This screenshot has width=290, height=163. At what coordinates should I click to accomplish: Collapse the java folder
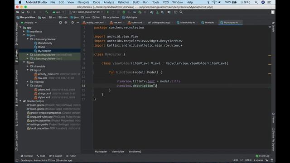[24, 35]
